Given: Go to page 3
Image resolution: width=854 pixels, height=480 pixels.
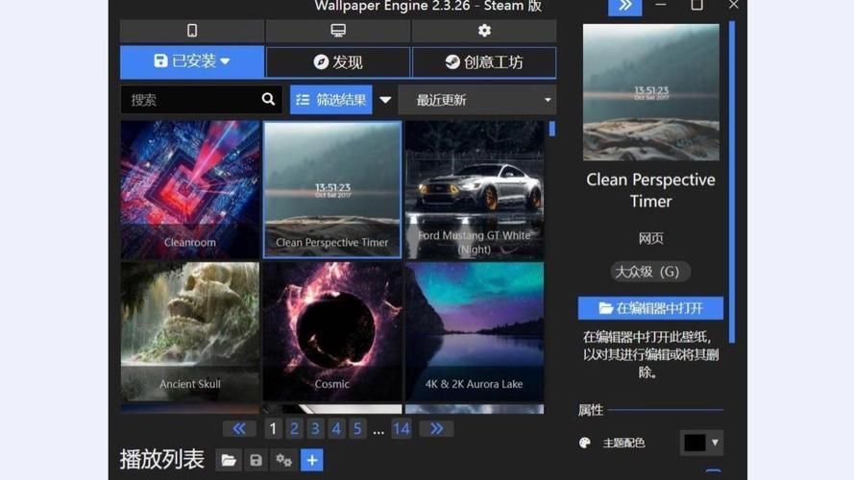Looking at the screenshot, I should click(315, 429).
